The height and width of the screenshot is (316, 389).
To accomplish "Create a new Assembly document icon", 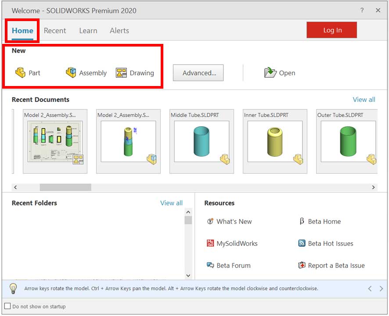I will click(x=71, y=73).
